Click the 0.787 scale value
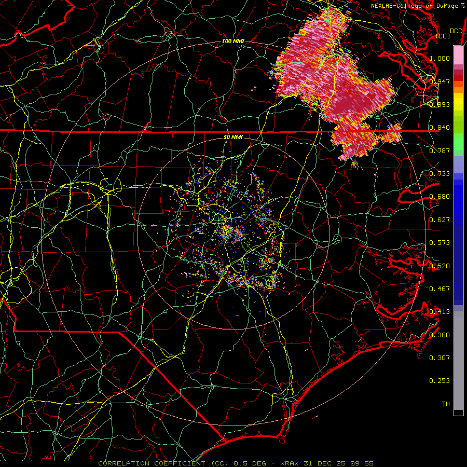The width and height of the screenshot is (467, 467). click(439, 150)
